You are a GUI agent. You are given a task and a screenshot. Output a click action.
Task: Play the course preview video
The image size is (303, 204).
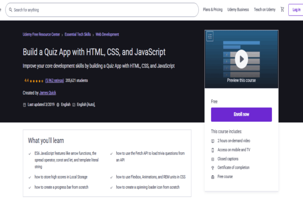point(241,59)
